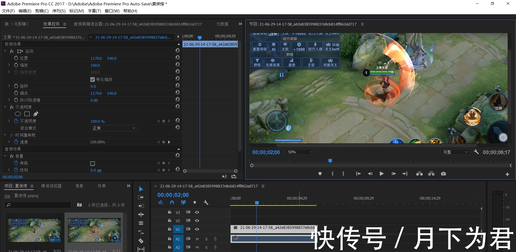Reset the Rotation parameter
The width and height of the screenshot is (516, 252).
click(x=177, y=86)
